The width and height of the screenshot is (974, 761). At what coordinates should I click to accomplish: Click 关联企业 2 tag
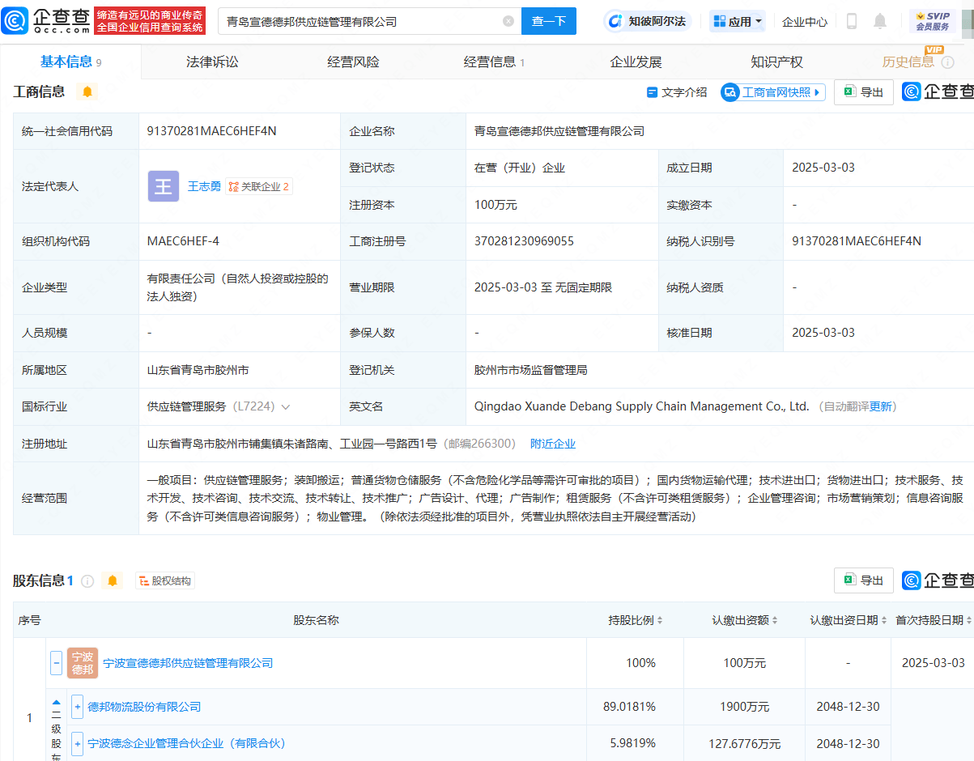[259, 186]
